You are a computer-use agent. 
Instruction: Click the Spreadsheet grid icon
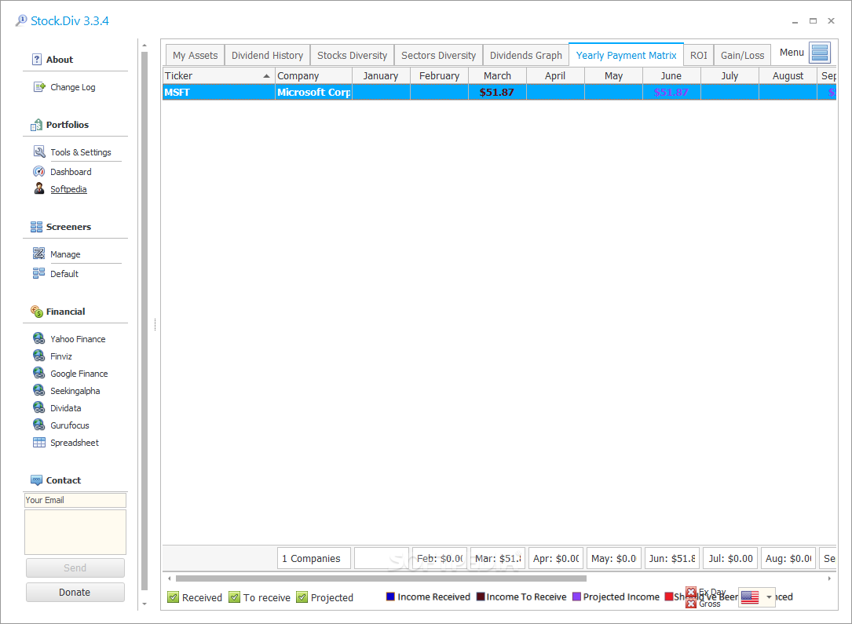(39, 443)
